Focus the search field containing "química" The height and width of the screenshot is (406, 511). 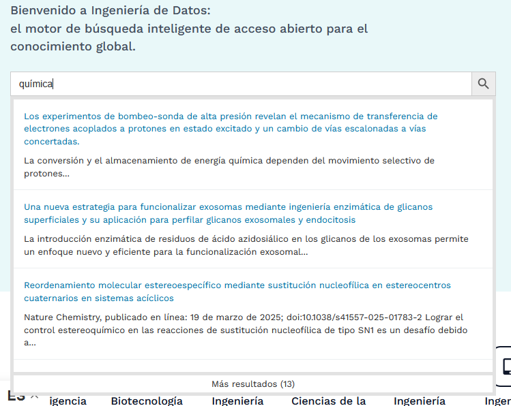pos(240,84)
